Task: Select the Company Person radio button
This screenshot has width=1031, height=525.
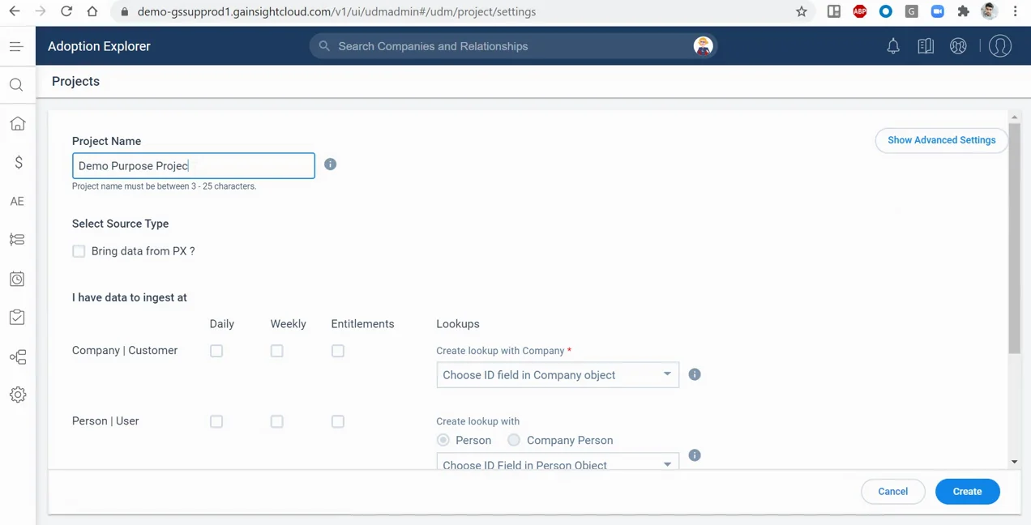Action: [514, 440]
